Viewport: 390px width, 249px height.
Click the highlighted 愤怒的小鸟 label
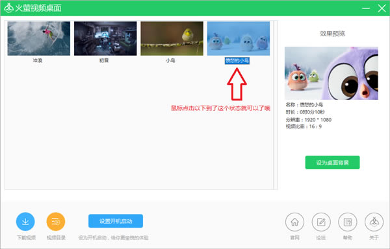point(237,61)
